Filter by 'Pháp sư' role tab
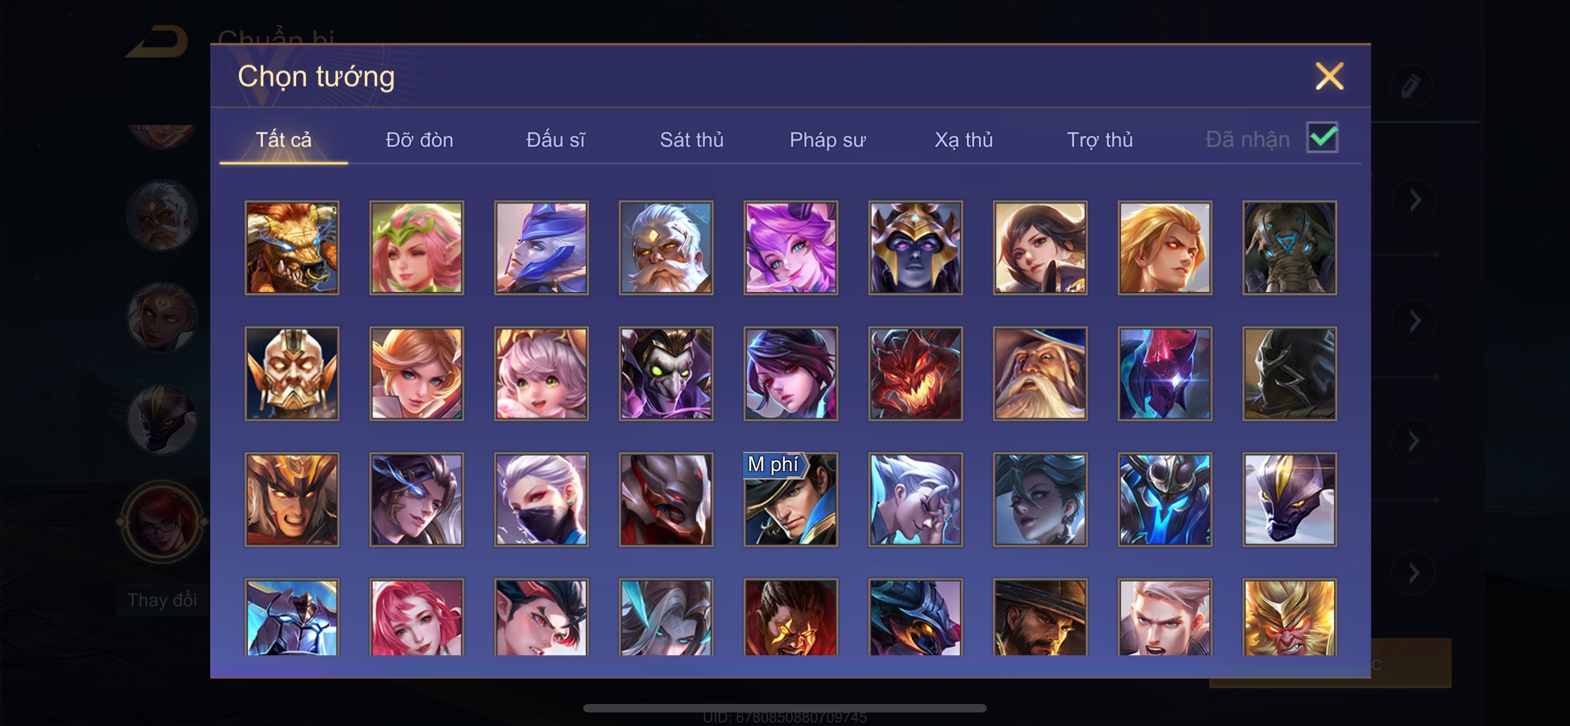The height and width of the screenshot is (726, 1570). (827, 140)
